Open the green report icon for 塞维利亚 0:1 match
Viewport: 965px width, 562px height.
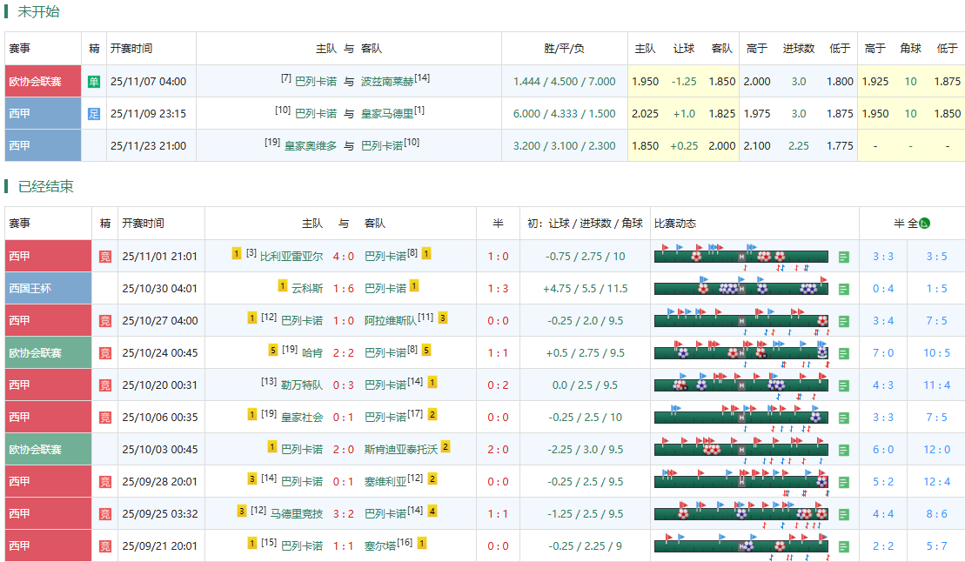[843, 482]
